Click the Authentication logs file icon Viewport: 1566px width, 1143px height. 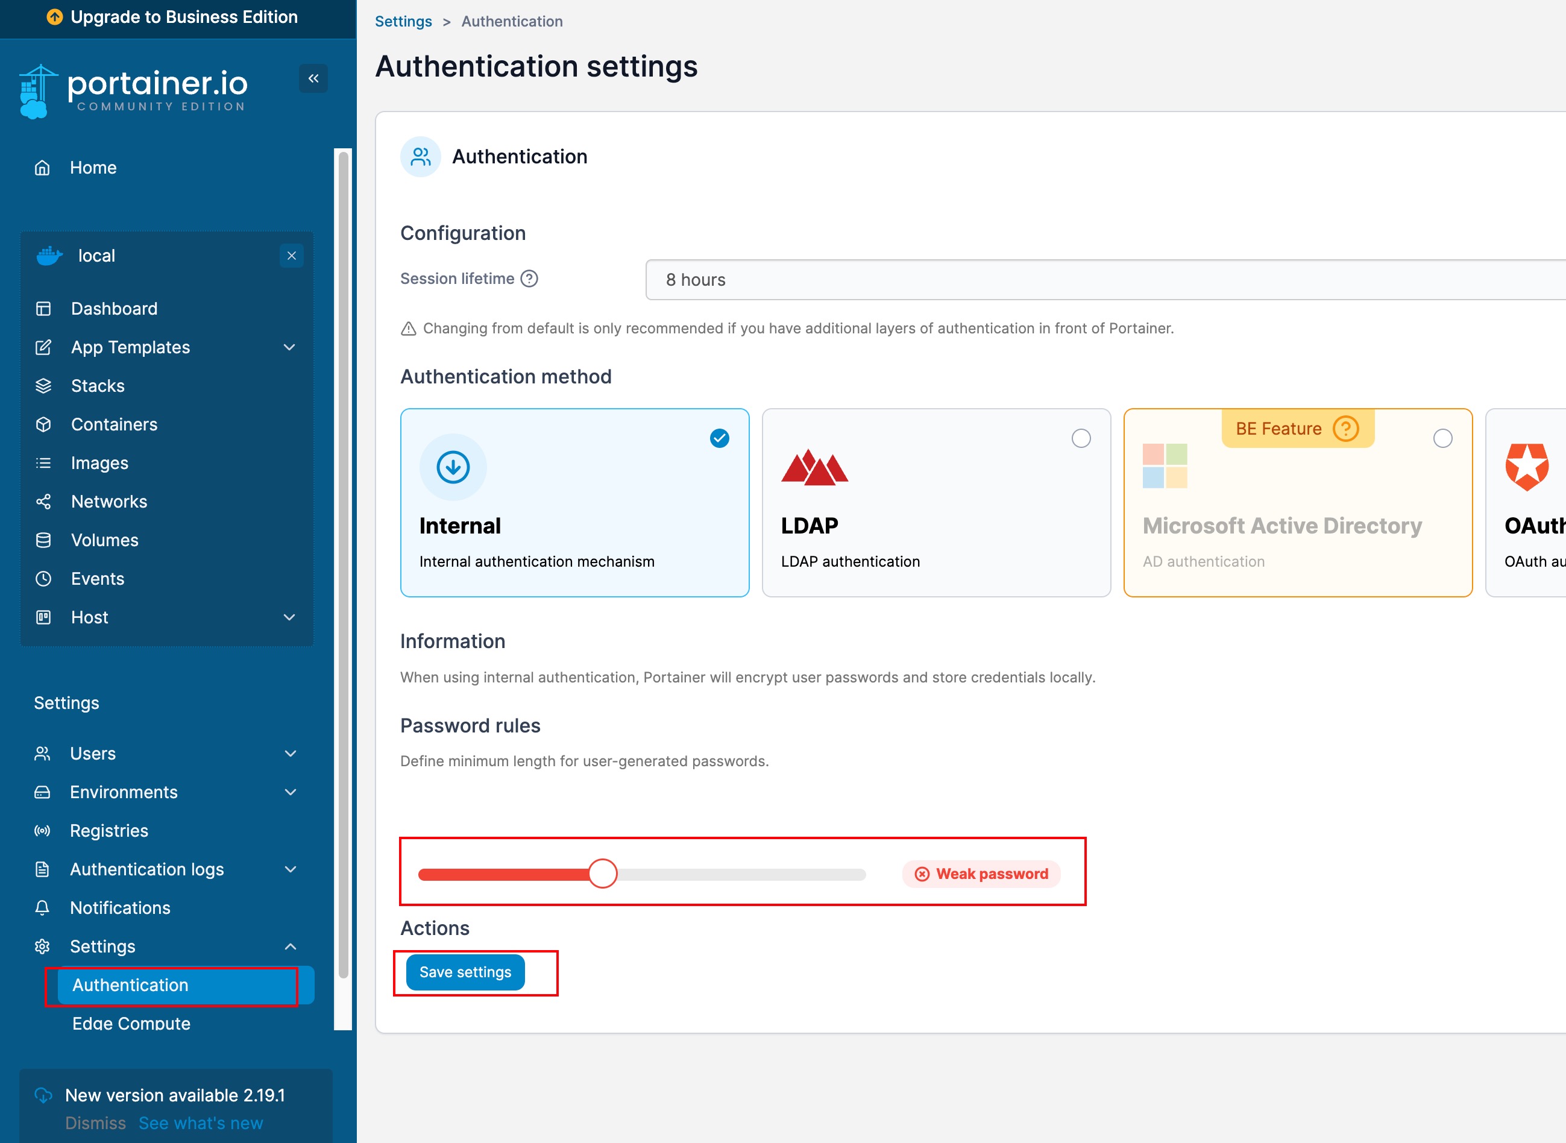coord(42,869)
